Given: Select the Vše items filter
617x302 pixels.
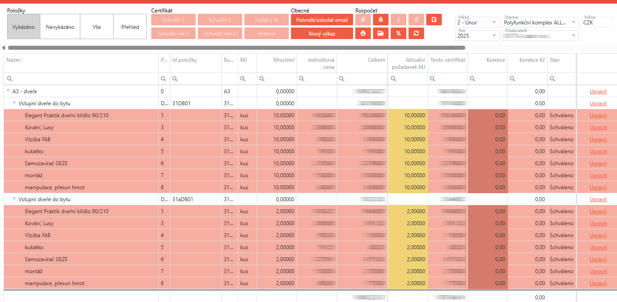Looking at the screenshot, I should [x=97, y=27].
